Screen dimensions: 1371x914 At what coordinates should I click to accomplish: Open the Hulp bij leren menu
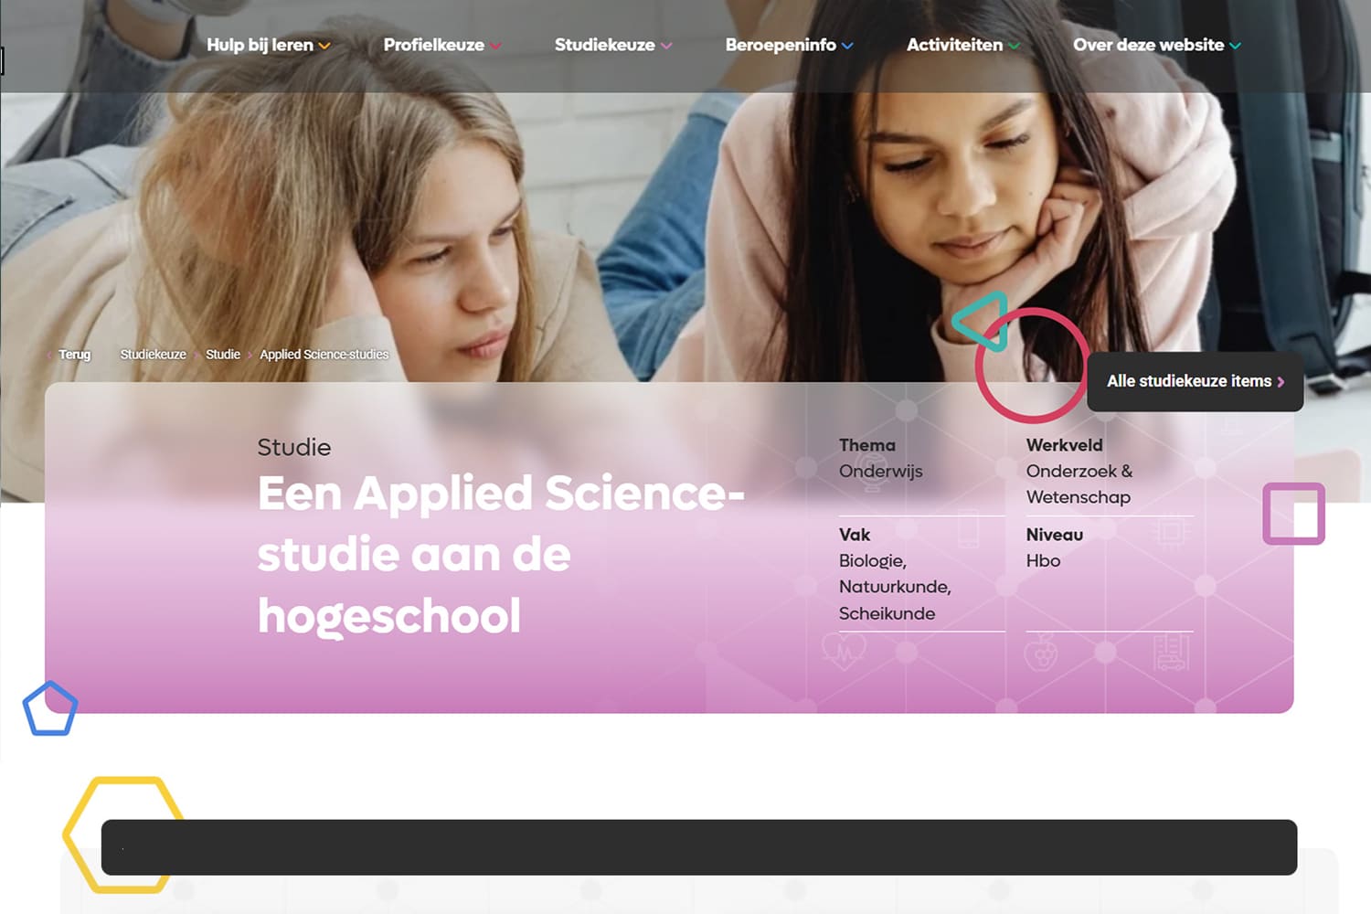click(x=268, y=45)
